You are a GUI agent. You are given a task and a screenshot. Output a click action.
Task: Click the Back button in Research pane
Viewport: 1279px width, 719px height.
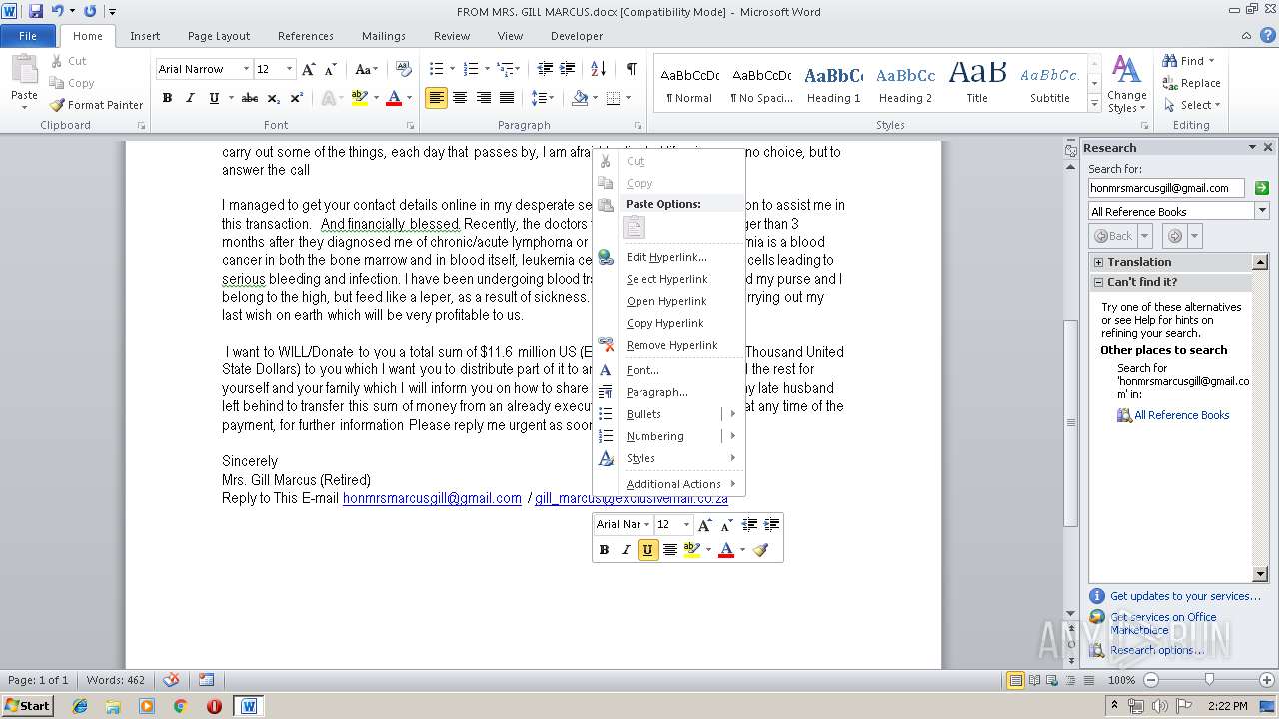tap(1113, 236)
